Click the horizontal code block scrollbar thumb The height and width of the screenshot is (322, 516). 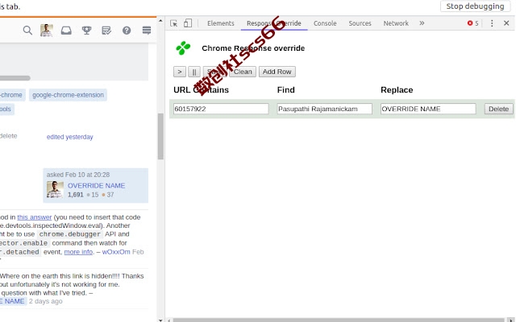pos(15,78)
